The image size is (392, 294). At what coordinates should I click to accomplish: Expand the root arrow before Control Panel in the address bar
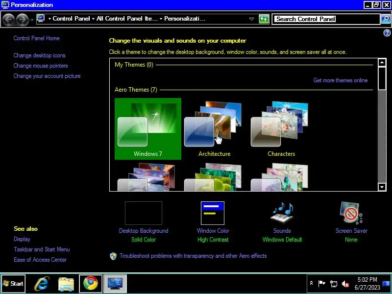(x=49, y=19)
